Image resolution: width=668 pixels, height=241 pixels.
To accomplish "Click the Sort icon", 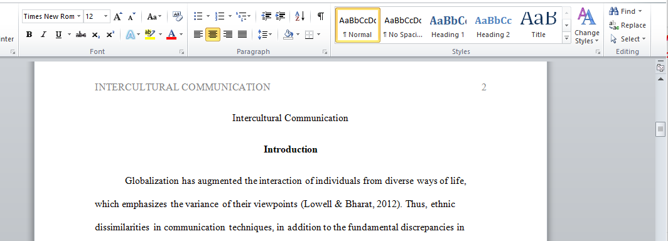I will [300, 16].
